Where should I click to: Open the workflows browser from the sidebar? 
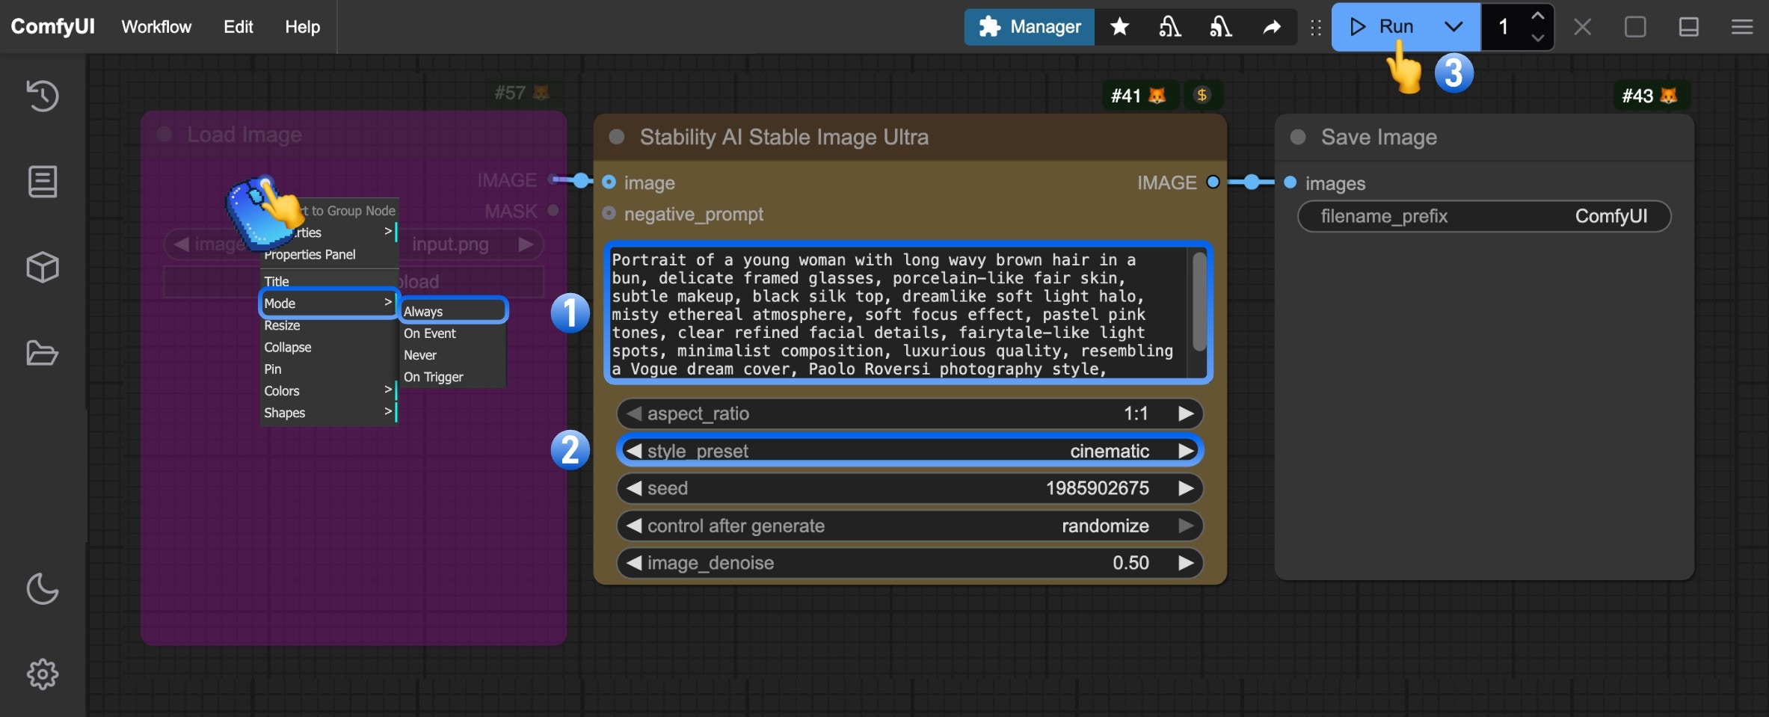pos(43,353)
